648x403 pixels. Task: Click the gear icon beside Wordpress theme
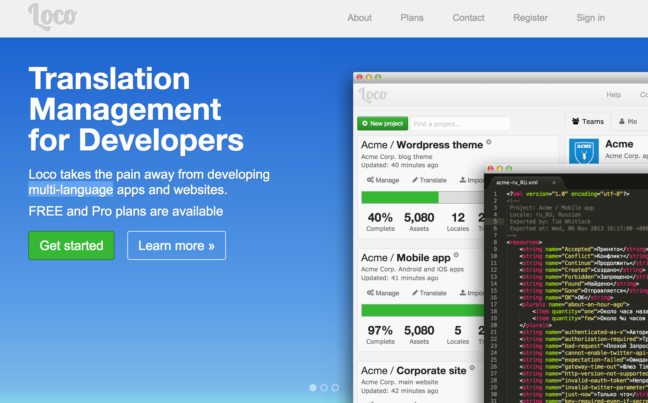point(489,142)
